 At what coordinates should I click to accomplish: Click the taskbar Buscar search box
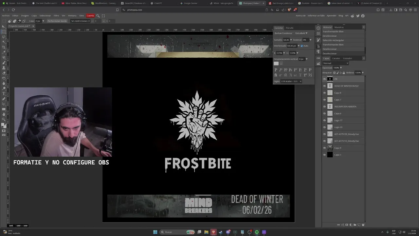coord(177,232)
